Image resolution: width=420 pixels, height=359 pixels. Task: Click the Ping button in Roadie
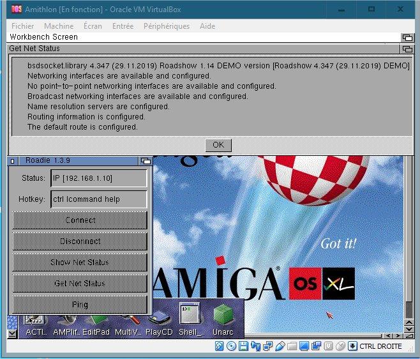pos(80,304)
